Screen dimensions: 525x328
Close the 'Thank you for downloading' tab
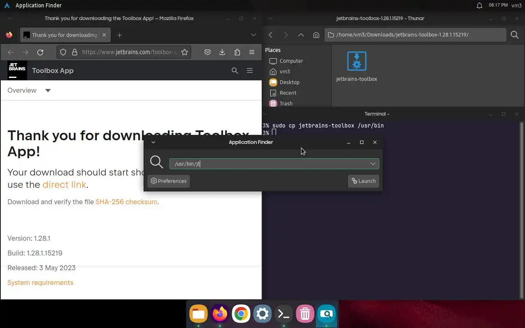pos(104,35)
